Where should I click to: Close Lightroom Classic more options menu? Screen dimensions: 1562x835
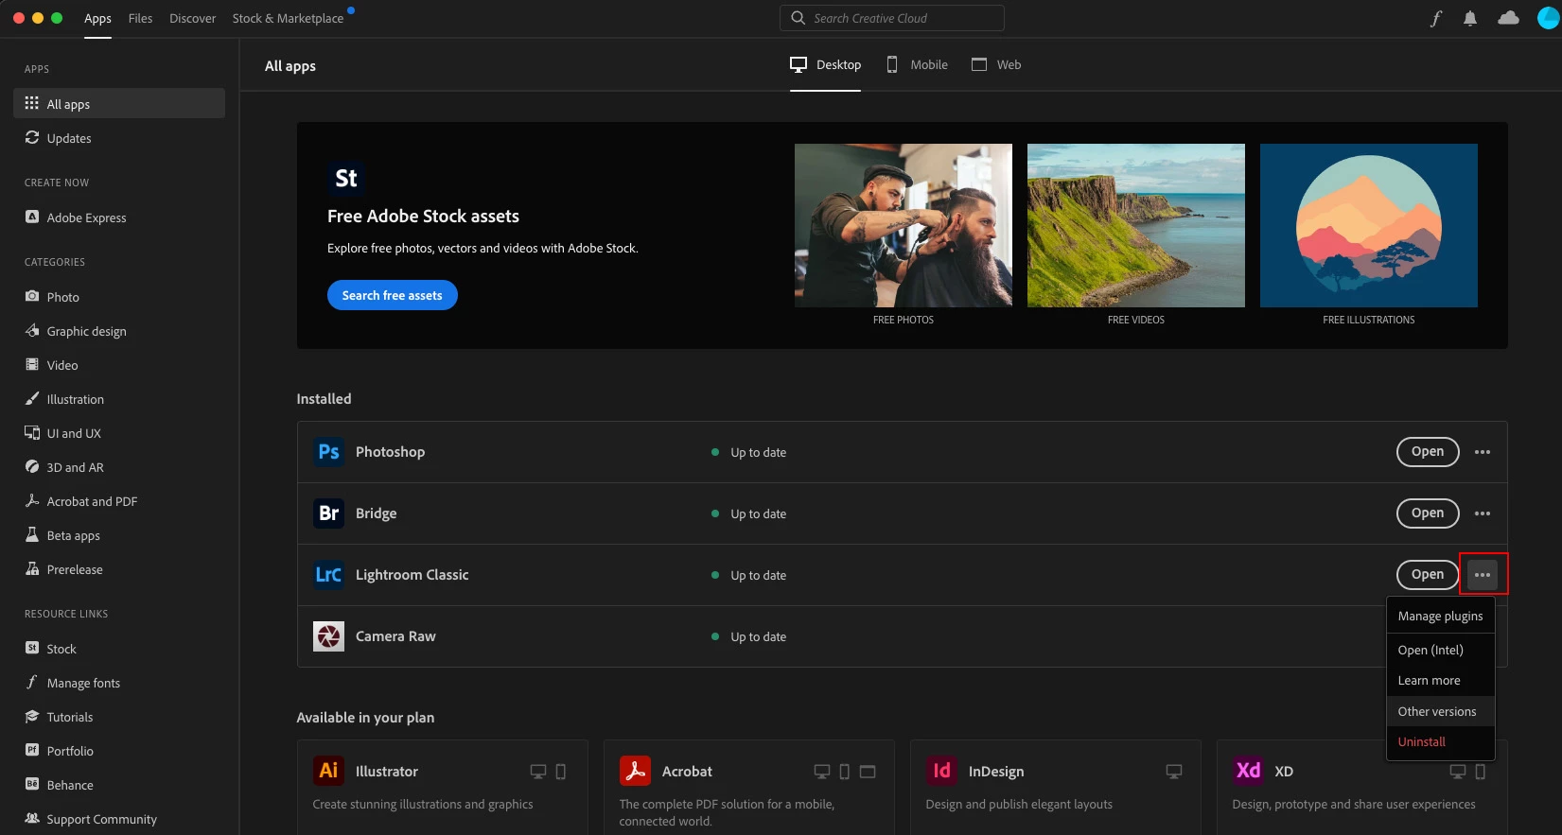(x=1483, y=575)
